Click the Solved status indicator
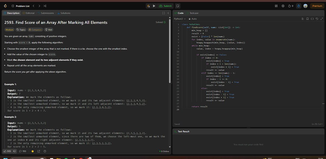Image resolution: width=326 pixels, height=159 pixels. coord(161,22)
